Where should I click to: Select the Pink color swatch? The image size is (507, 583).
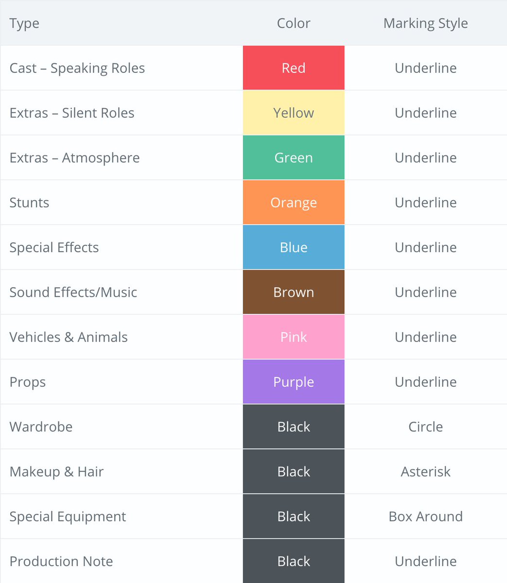point(294,337)
